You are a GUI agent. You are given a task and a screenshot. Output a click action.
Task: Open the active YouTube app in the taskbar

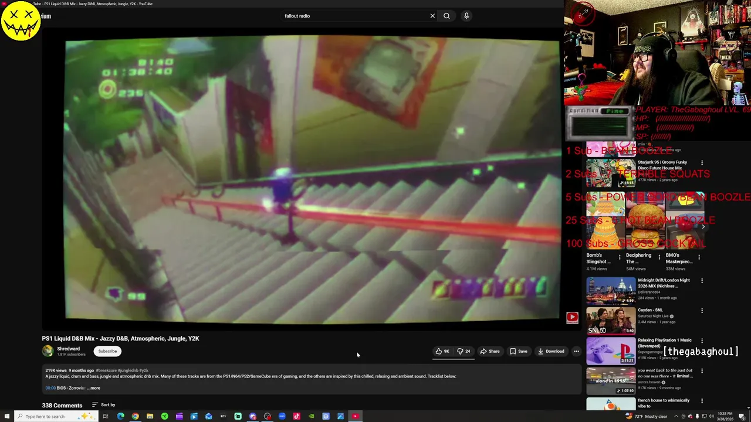[355, 416]
